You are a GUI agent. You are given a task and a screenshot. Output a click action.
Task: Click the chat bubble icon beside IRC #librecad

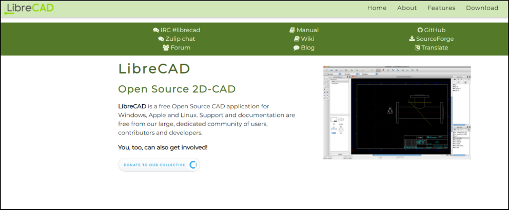click(x=156, y=30)
